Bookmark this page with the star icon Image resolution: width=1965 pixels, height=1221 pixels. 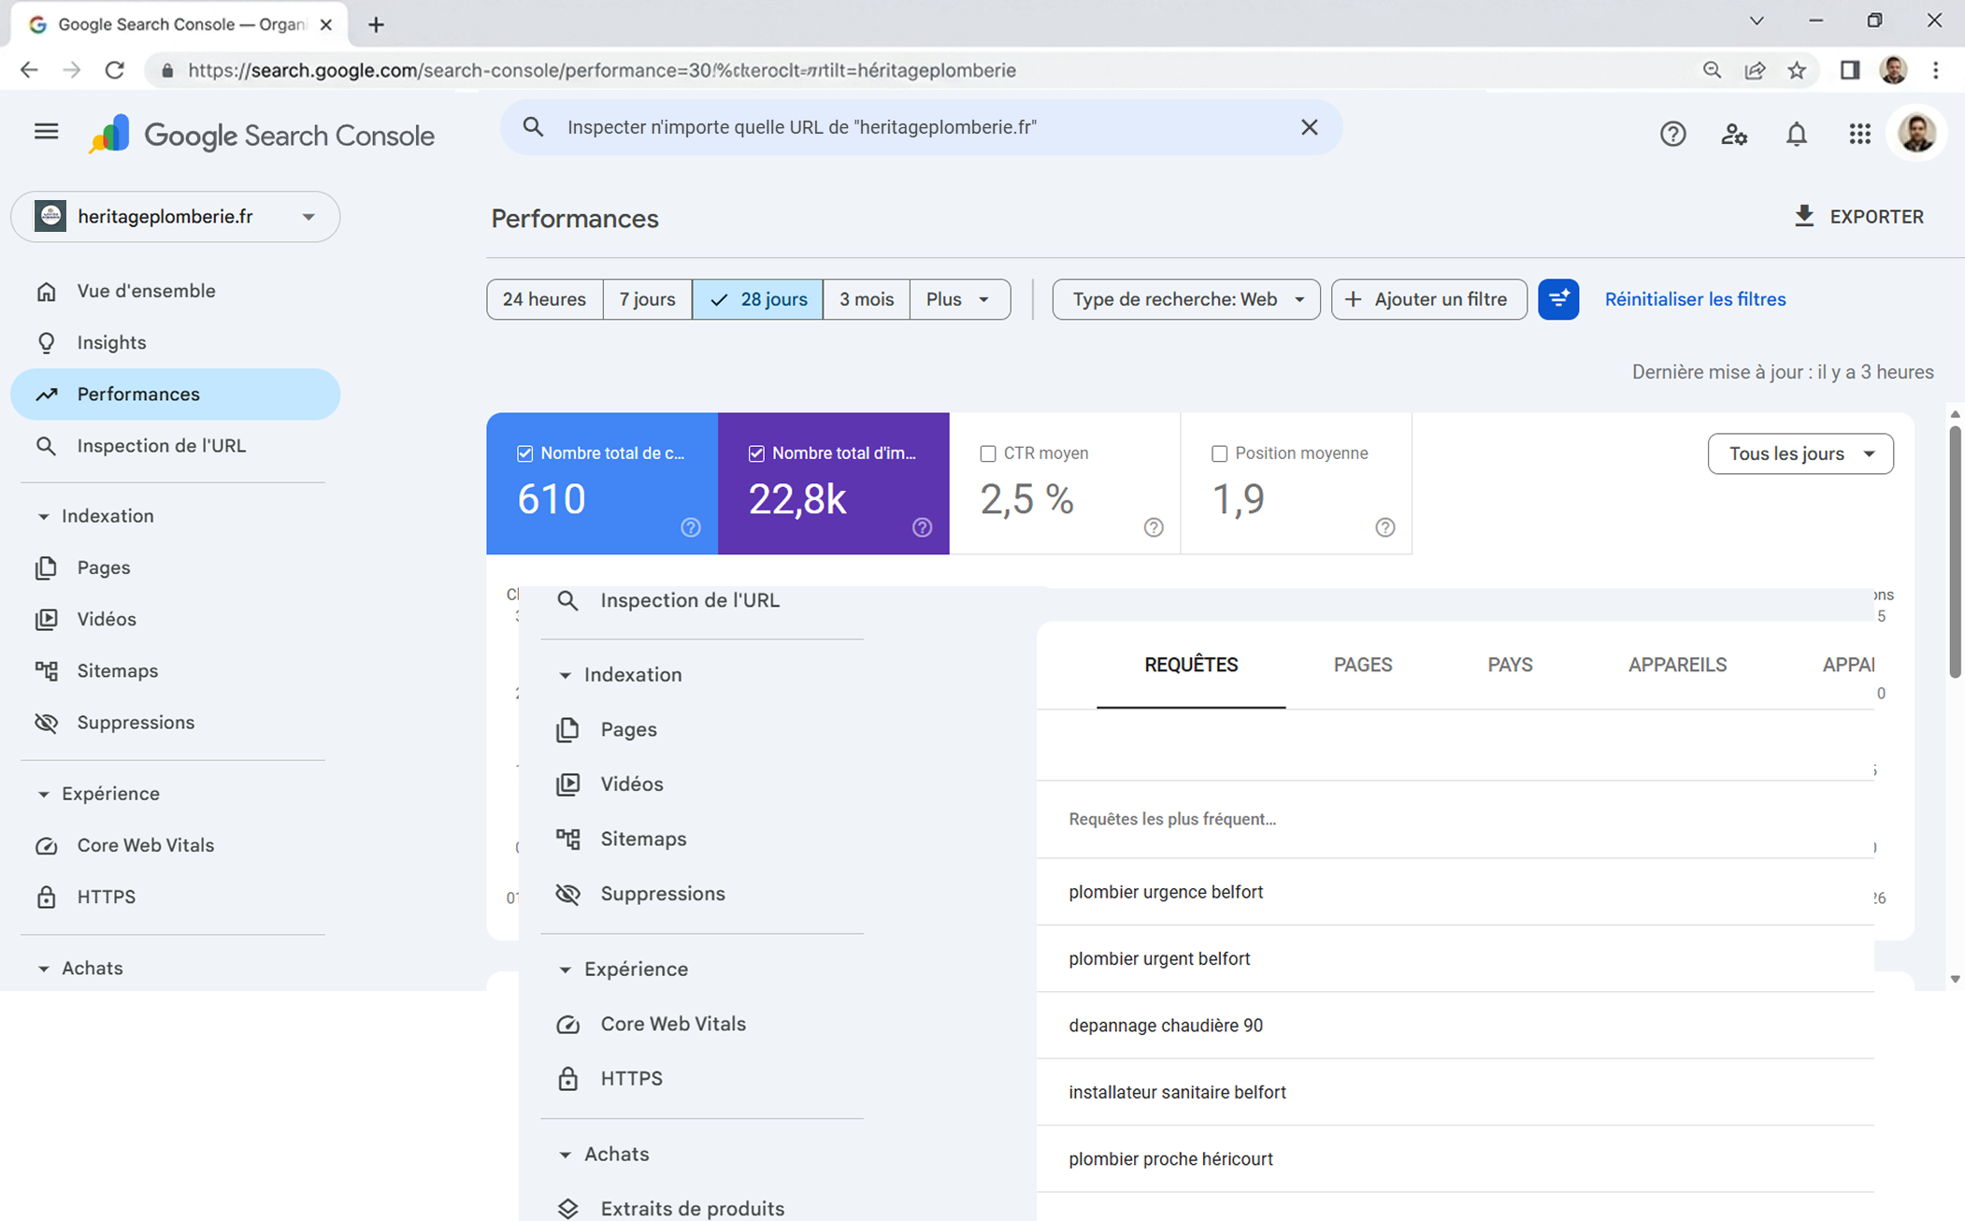1797,70
